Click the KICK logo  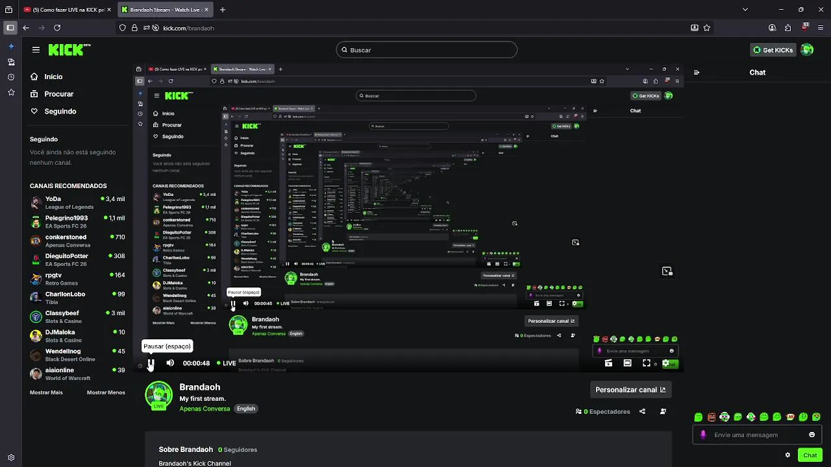[x=69, y=50]
